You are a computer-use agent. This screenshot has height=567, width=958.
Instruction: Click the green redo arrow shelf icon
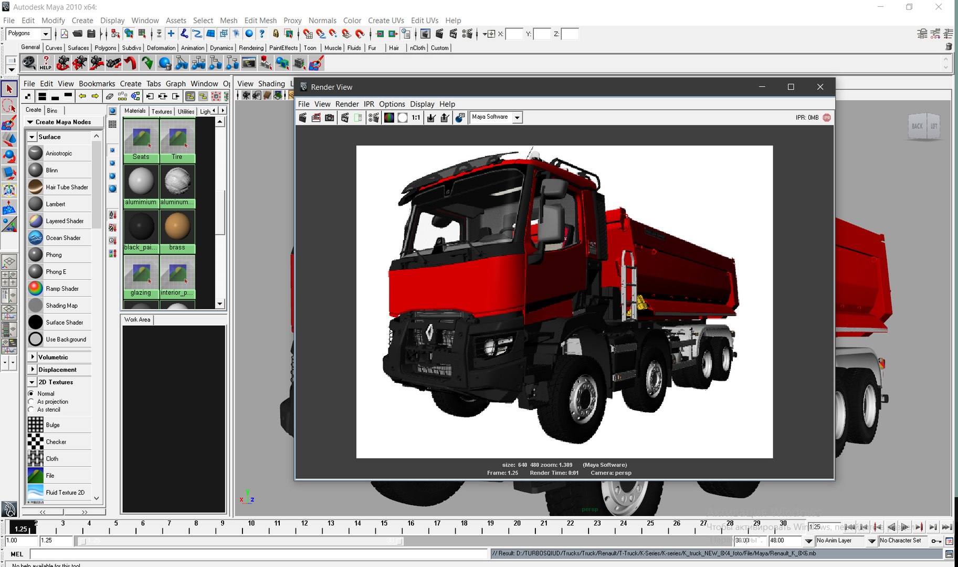click(x=148, y=64)
